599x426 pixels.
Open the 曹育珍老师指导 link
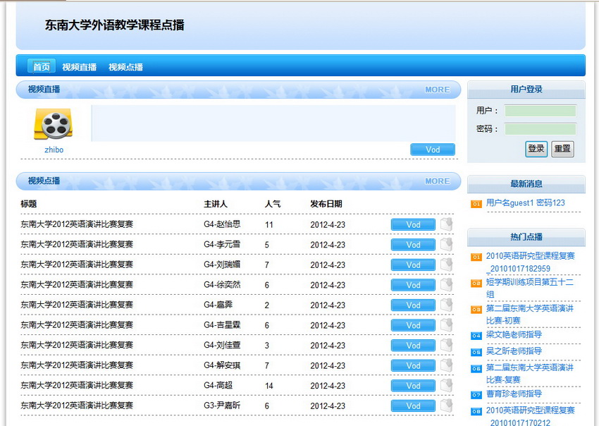click(x=514, y=394)
